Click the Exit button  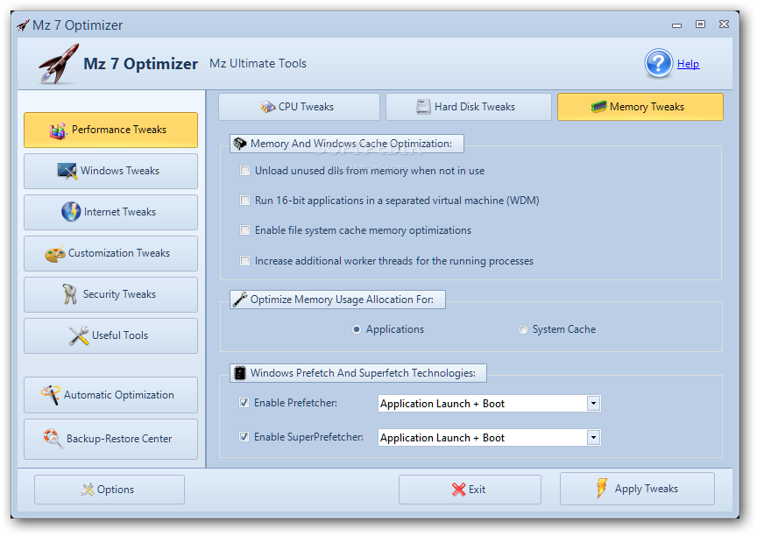[470, 490]
